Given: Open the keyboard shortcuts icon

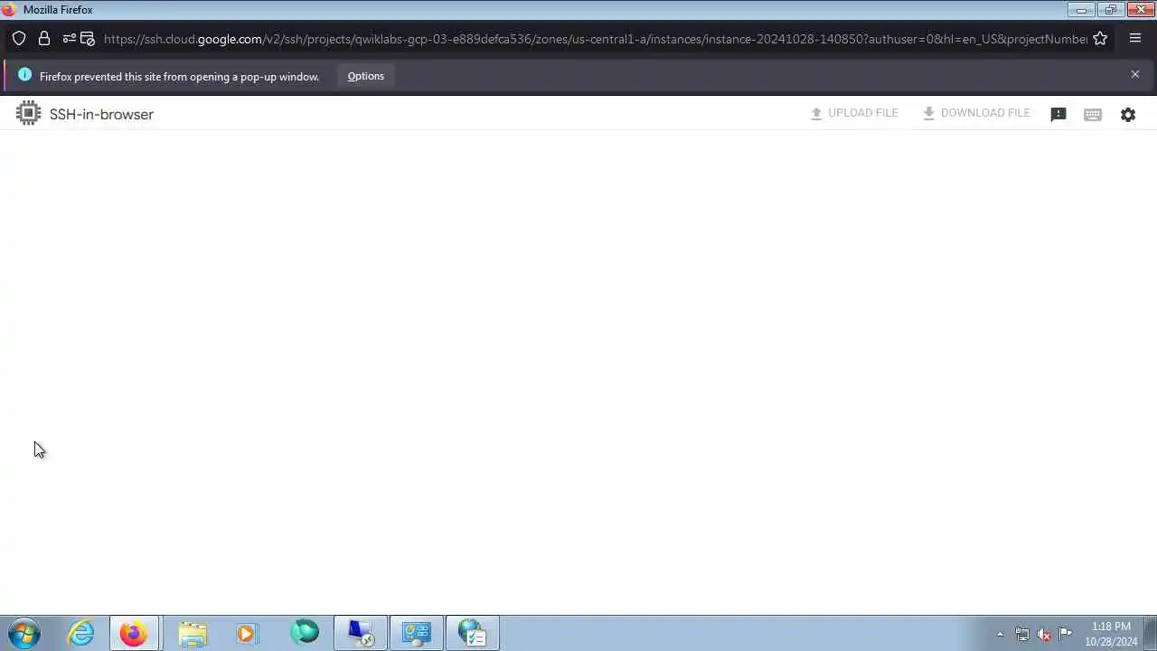Looking at the screenshot, I should click(x=1093, y=115).
